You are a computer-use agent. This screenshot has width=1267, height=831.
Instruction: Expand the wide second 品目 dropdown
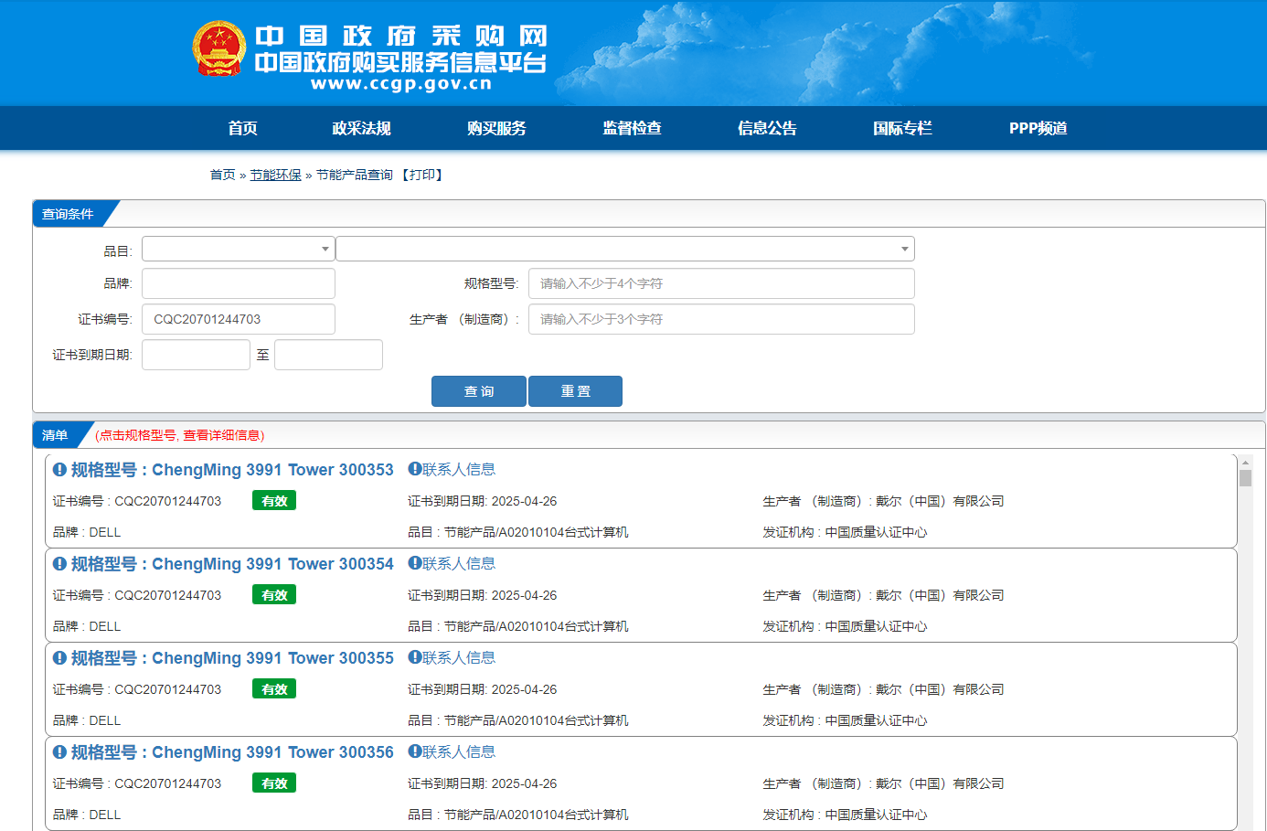624,249
